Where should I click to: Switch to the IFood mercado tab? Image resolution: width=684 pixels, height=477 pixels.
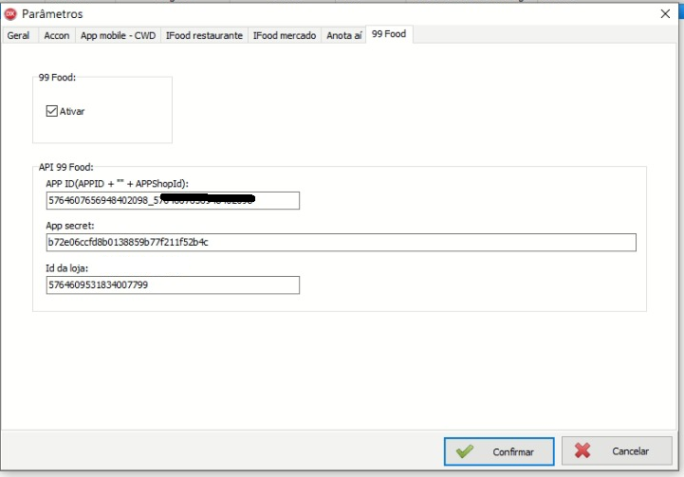click(x=285, y=35)
